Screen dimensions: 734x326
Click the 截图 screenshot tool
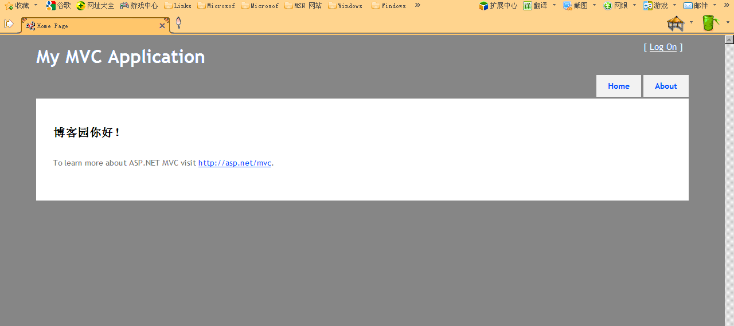click(x=575, y=6)
